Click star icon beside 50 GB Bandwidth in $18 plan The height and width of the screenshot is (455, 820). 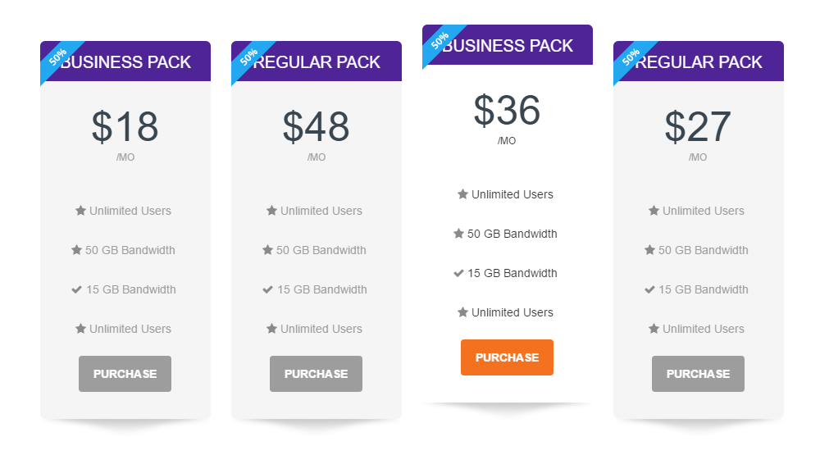click(x=76, y=250)
